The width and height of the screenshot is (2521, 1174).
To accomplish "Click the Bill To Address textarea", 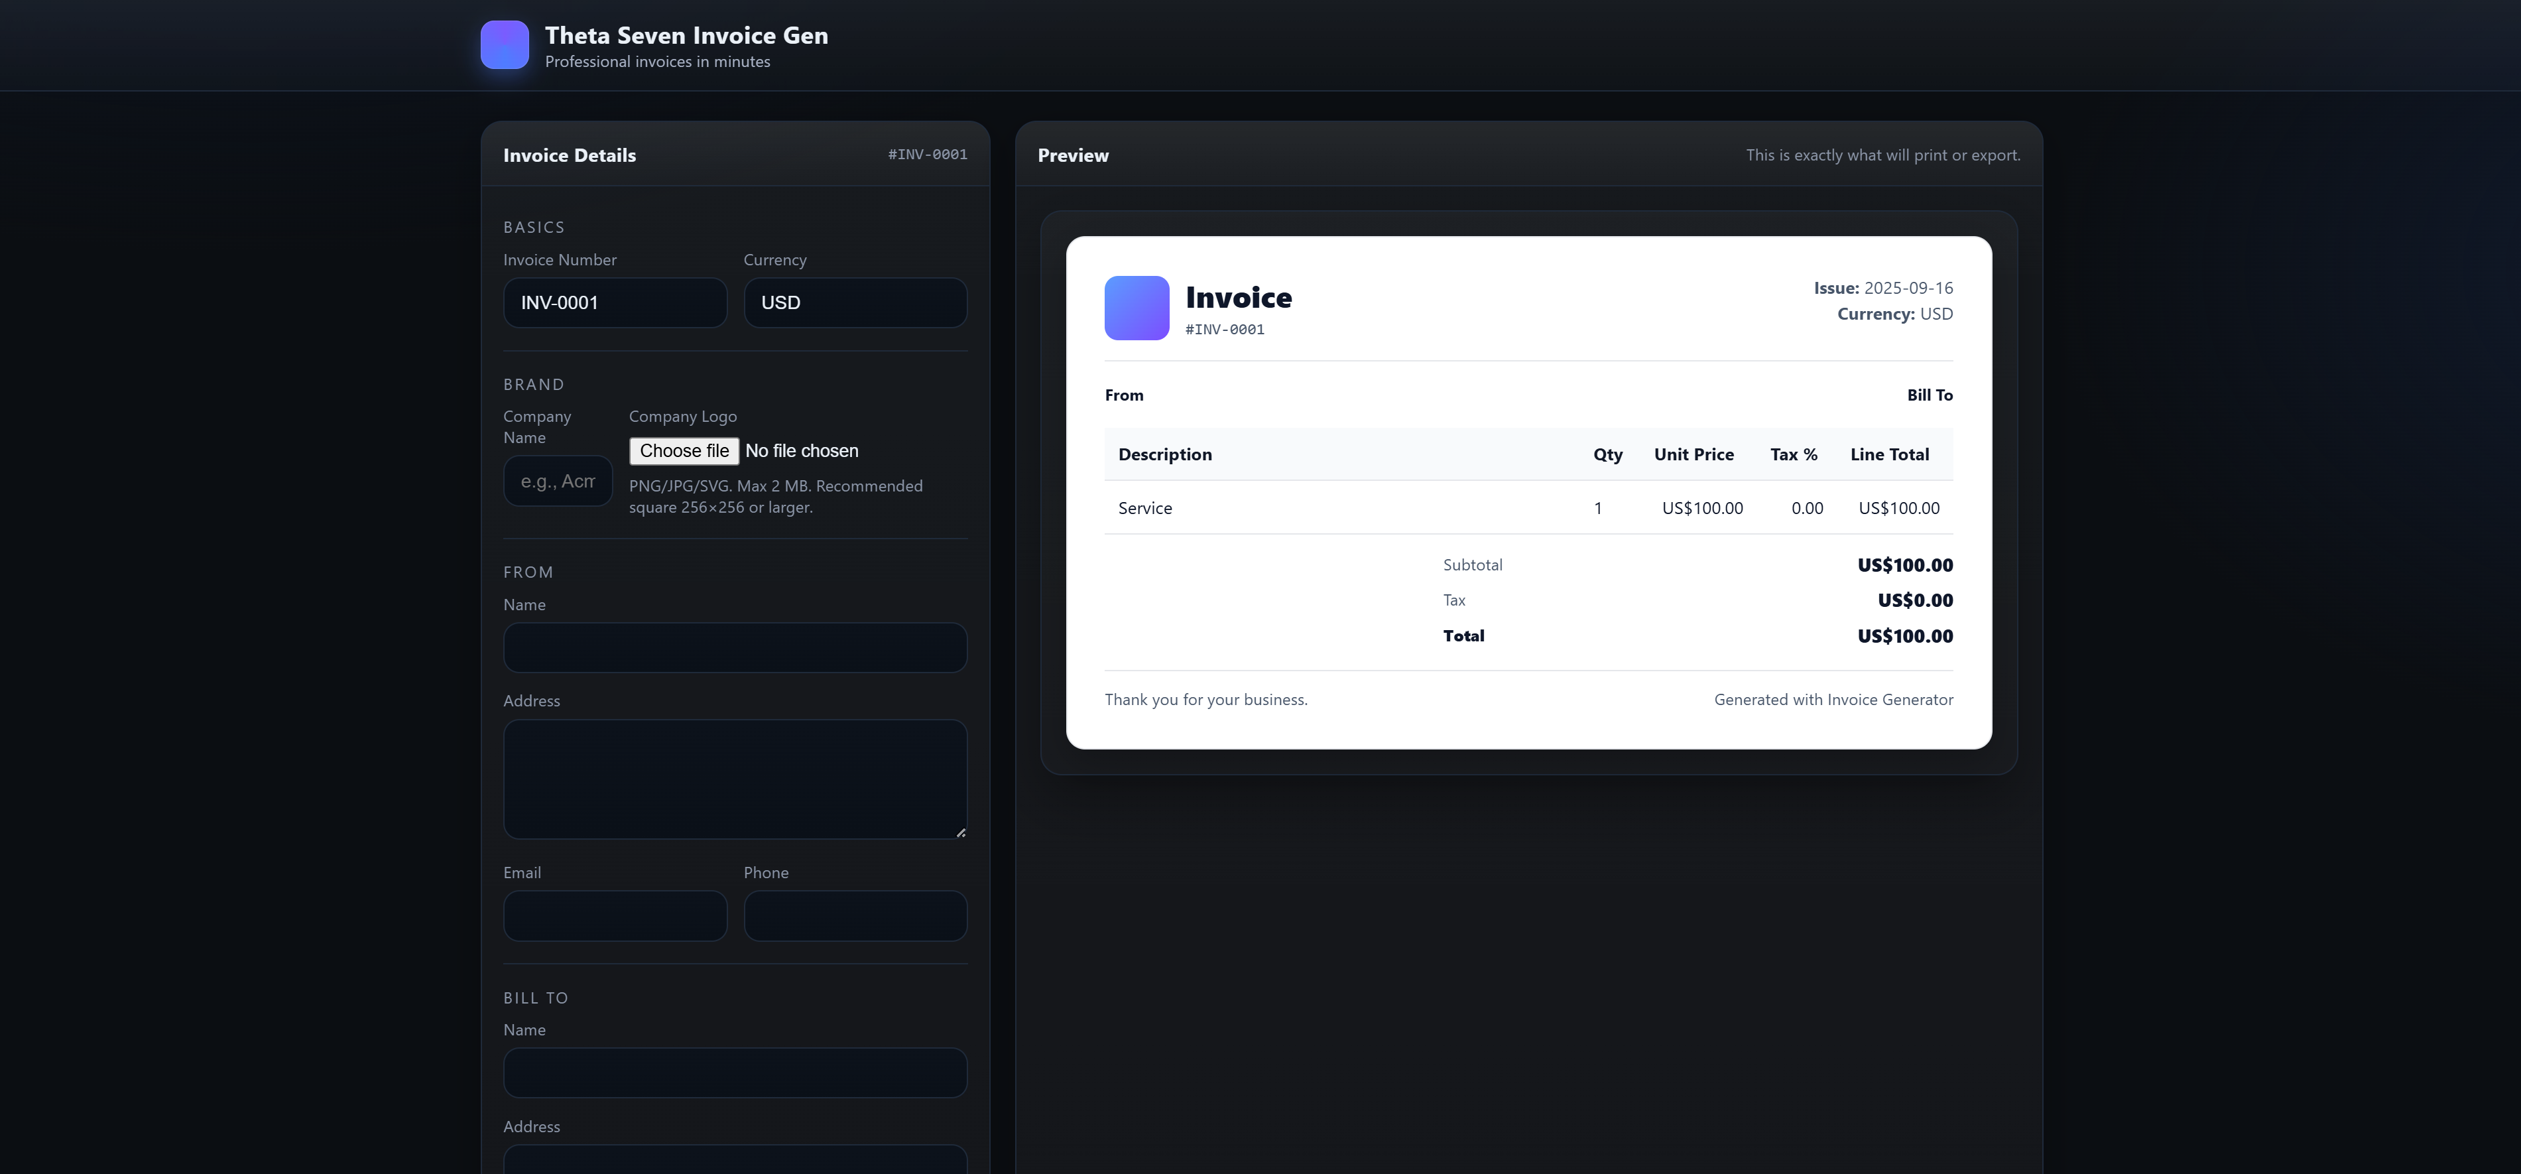I will [x=735, y=1159].
